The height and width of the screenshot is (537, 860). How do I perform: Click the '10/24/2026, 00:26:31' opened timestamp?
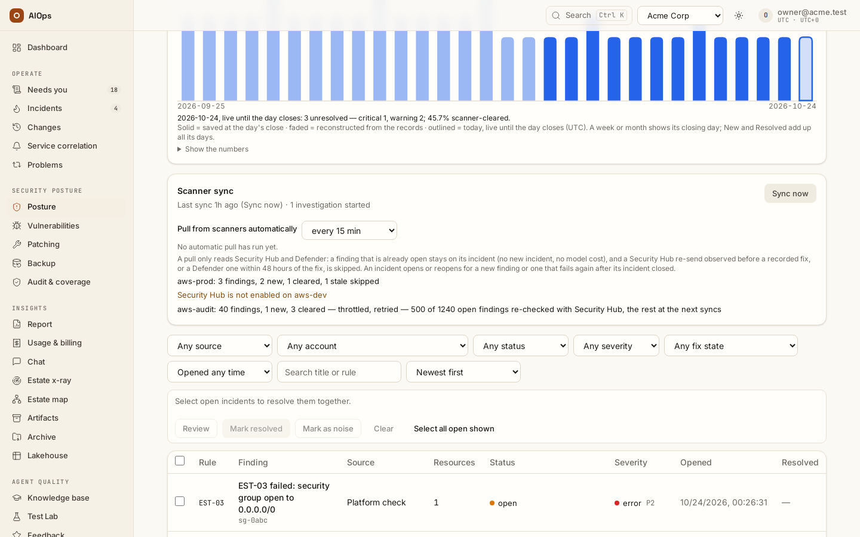click(x=724, y=502)
